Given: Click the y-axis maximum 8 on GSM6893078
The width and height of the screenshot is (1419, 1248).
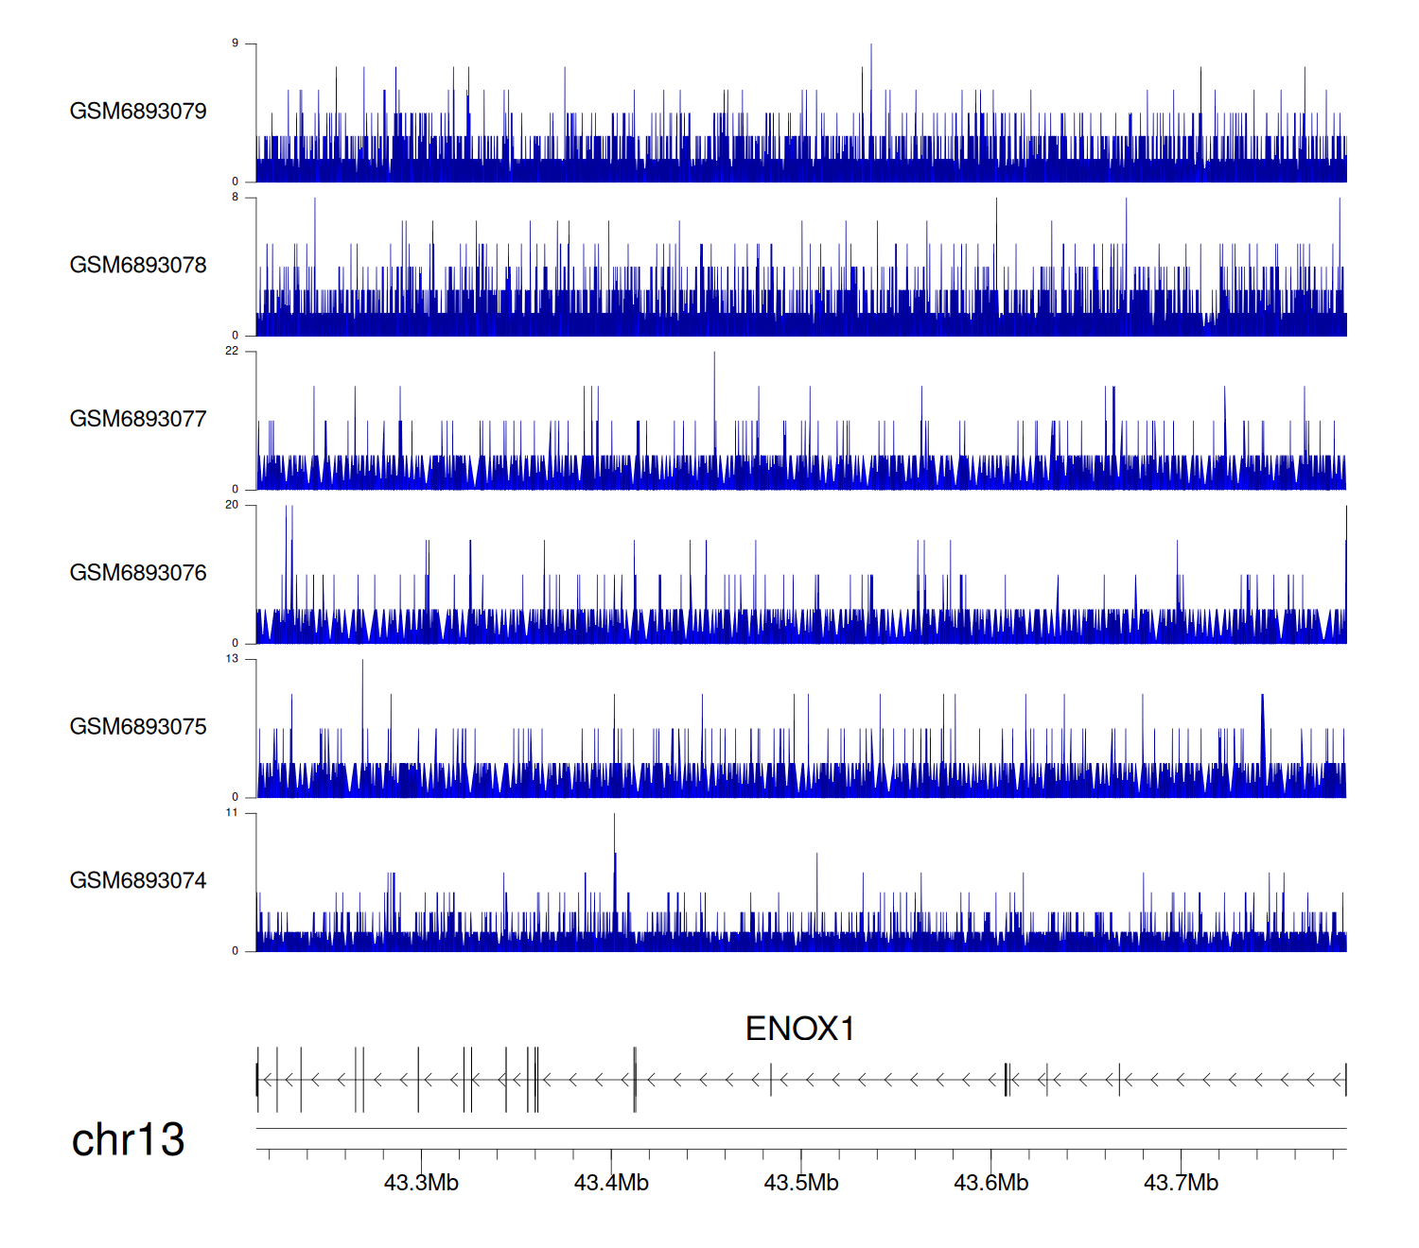Looking at the screenshot, I should pyautogui.click(x=235, y=198).
